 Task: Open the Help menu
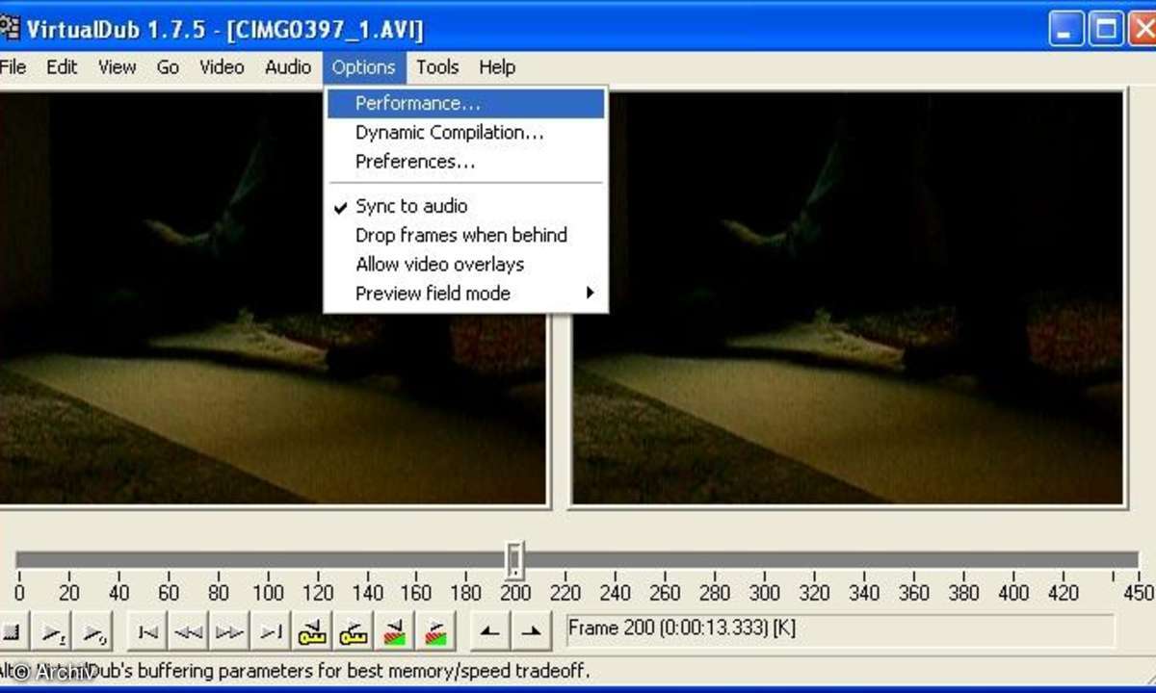coord(497,67)
